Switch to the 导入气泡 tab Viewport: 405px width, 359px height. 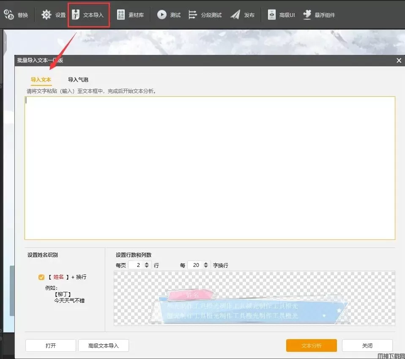click(78, 79)
